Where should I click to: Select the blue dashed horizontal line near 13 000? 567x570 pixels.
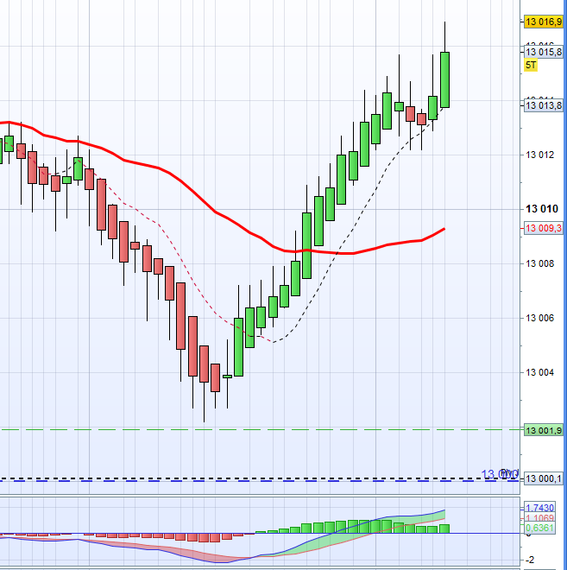[260, 481]
